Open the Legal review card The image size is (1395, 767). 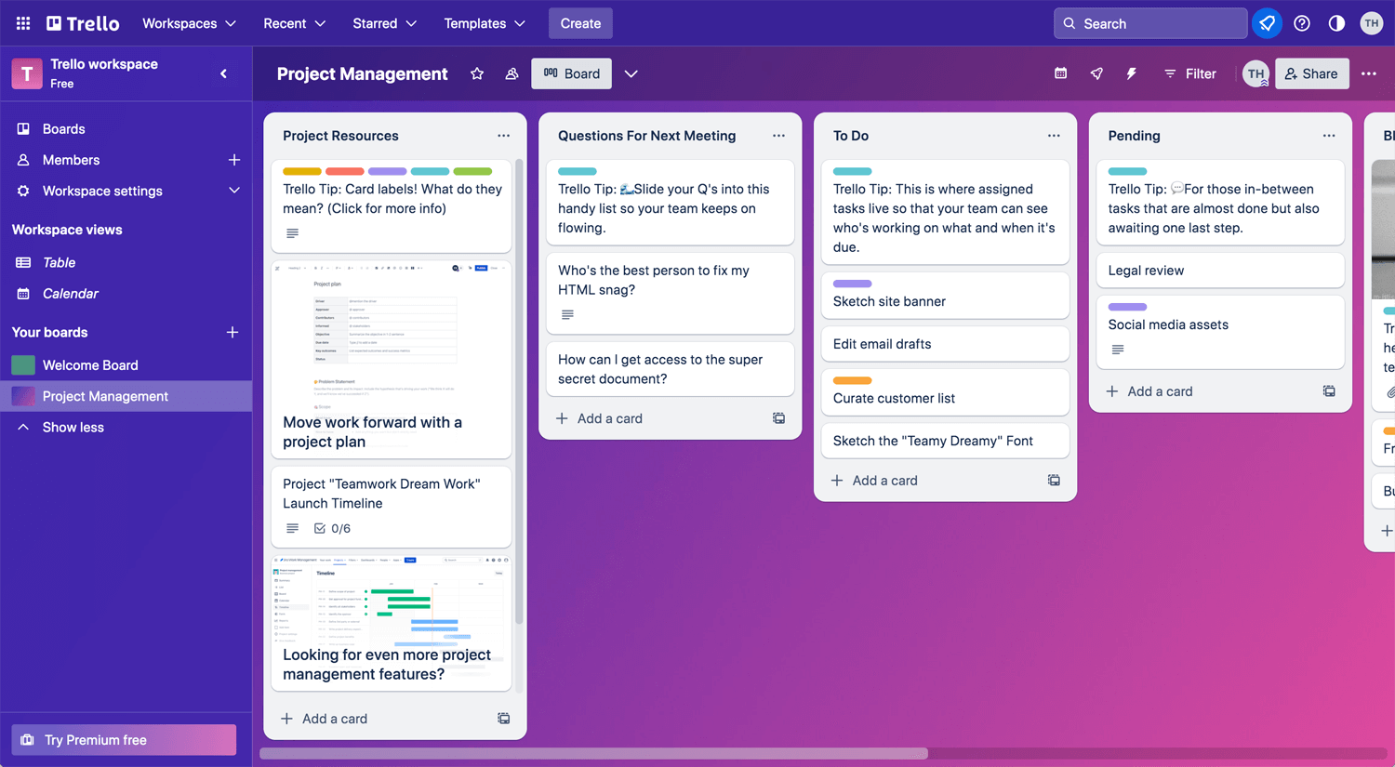pyautogui.click(x=1220, y=271)
